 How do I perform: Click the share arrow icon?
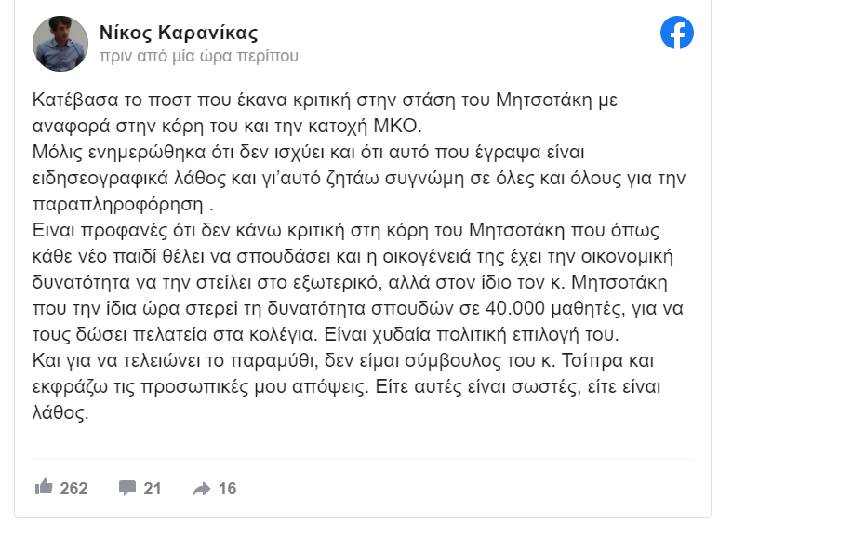tap(202, 489)
